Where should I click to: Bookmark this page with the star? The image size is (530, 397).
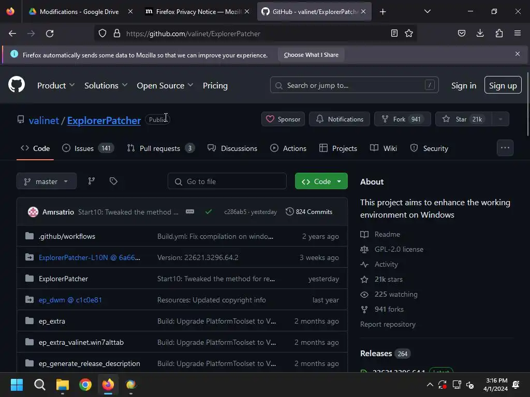(x=409, y=33)
